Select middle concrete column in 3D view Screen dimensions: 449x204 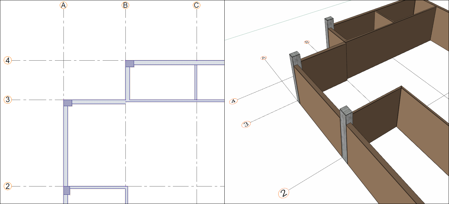tap(295, 76)
